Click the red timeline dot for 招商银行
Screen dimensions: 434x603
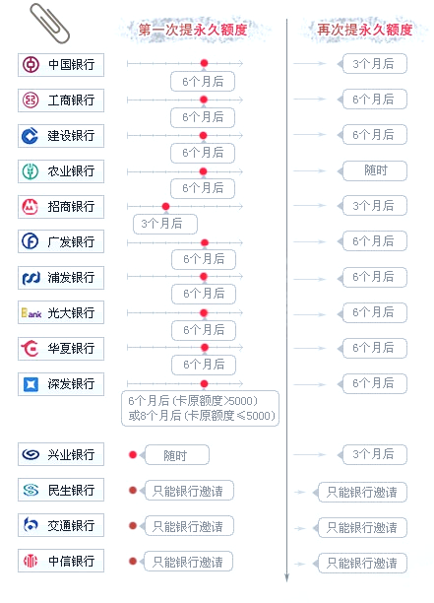pos(165,207)
